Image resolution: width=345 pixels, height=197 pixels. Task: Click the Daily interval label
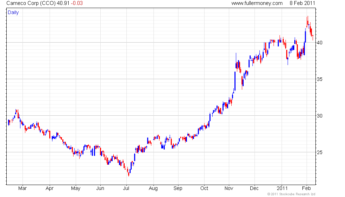13,13
